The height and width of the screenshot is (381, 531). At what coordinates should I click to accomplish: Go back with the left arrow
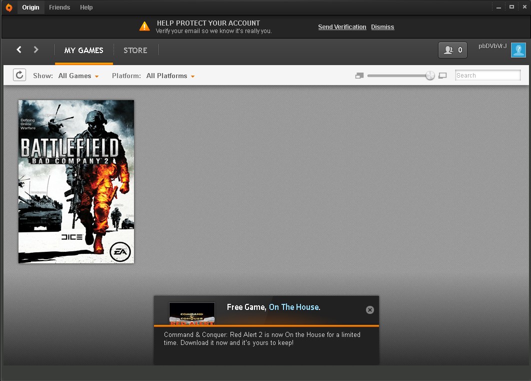pos(19,50)
